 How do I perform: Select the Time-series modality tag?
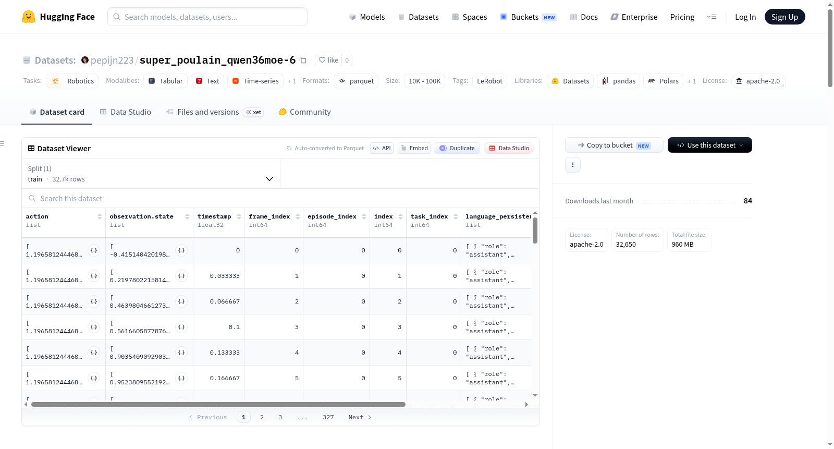coord(255,81)
